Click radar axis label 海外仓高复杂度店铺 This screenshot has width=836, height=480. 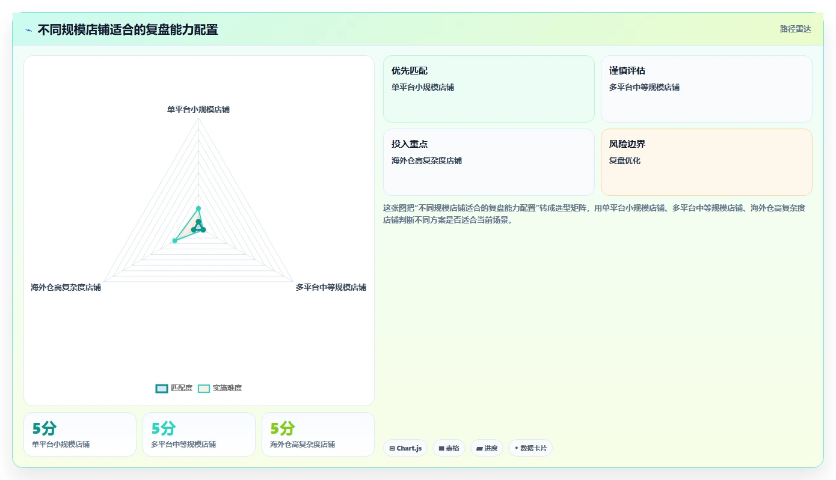click(x=66, y=287)
